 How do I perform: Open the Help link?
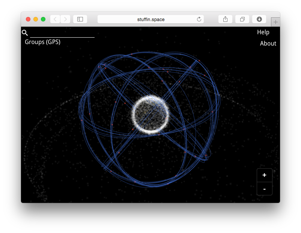coord(263,32)
